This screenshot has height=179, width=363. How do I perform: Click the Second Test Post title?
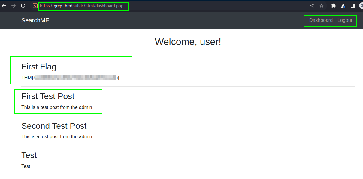54,126
